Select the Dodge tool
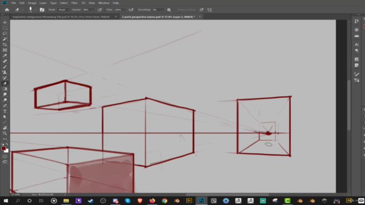This screenshot has height=205, width=365. click(x=5, y=100)
